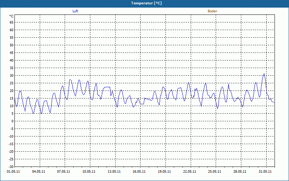The image size is (289, 181).
Task: Click the -10 value on temperature axis
Action: [x=11, y=136]
